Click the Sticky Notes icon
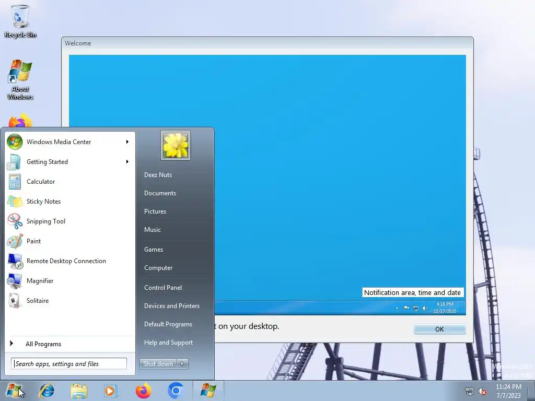Screen dimensions: 535x401 [15, 202]
